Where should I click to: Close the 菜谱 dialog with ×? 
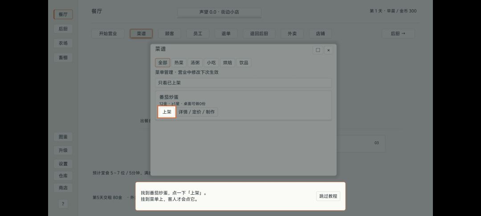click(328, 50)
